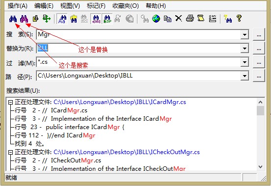Click results scrollbar down arrow

coord(261,167)
